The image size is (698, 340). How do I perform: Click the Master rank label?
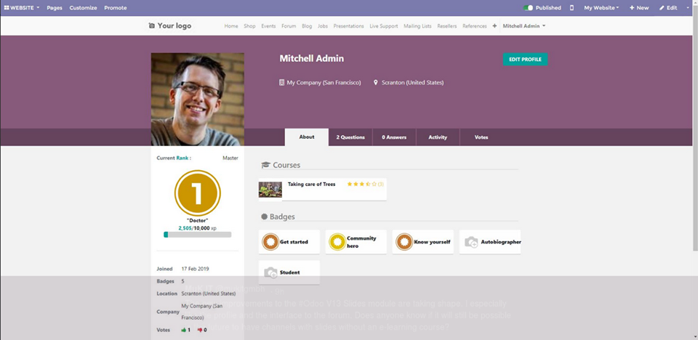[x=230, y=158]
